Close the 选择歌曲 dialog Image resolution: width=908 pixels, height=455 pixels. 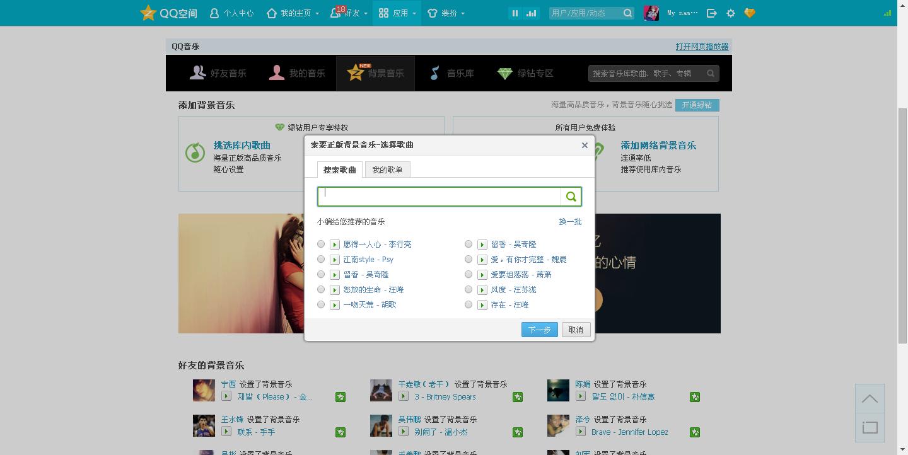tap(585, 145)
